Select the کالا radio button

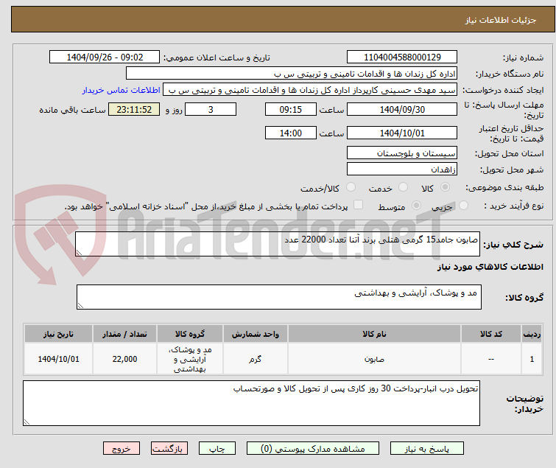445,187
